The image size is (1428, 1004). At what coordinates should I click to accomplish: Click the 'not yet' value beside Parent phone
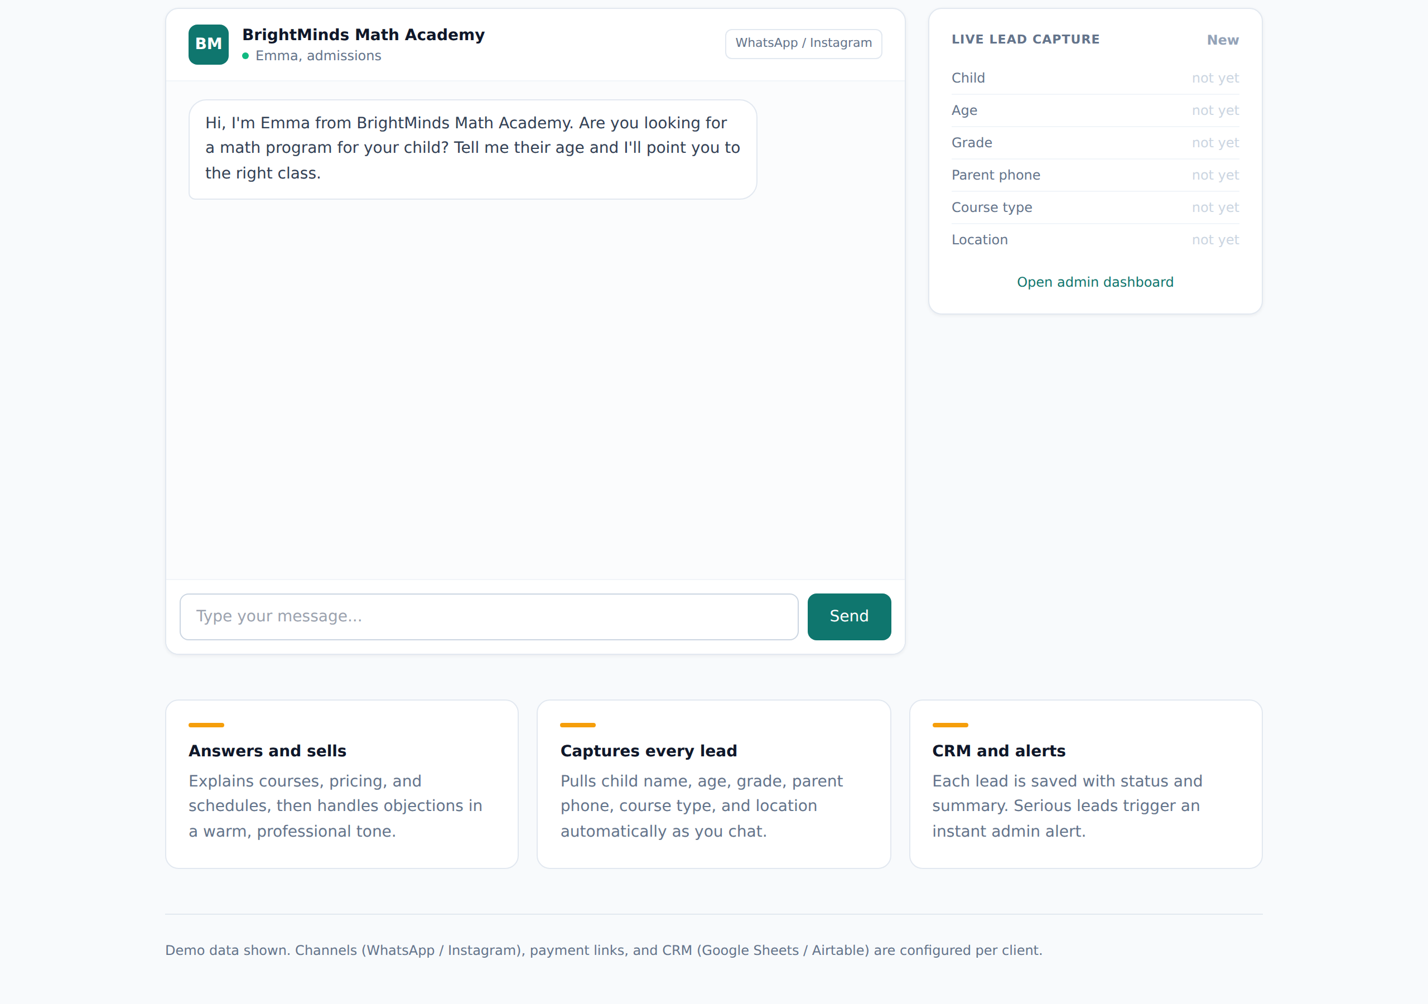pyautogui.click(x=1215, y=175)
